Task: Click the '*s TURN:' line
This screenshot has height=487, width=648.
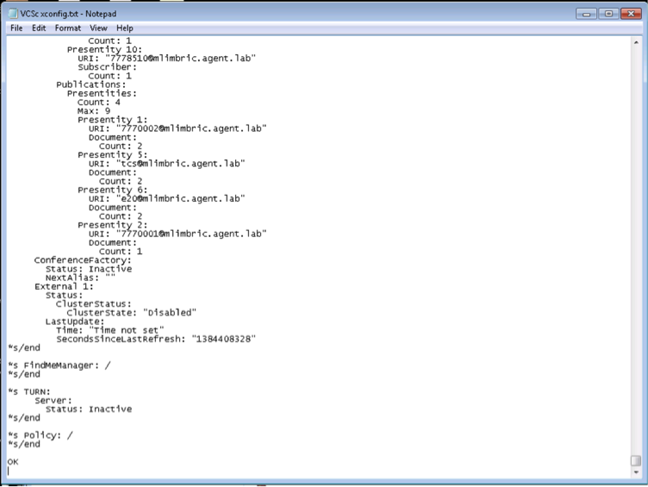Action: click(29, 392)
